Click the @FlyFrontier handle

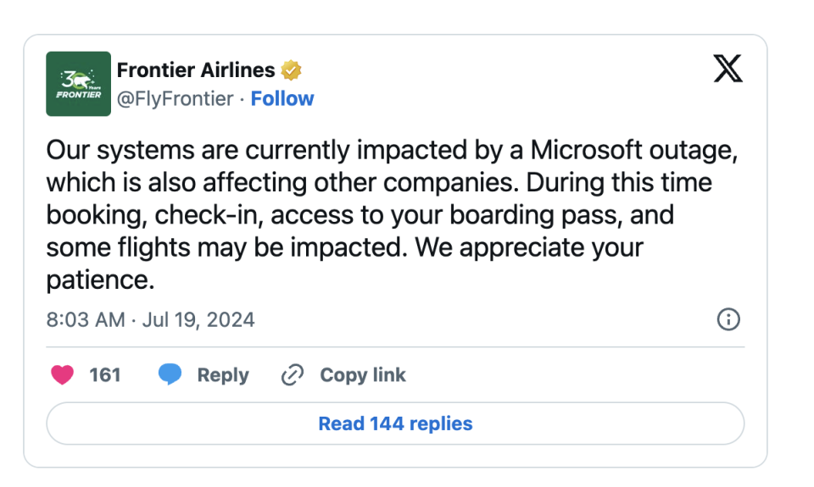pos(175,99)
